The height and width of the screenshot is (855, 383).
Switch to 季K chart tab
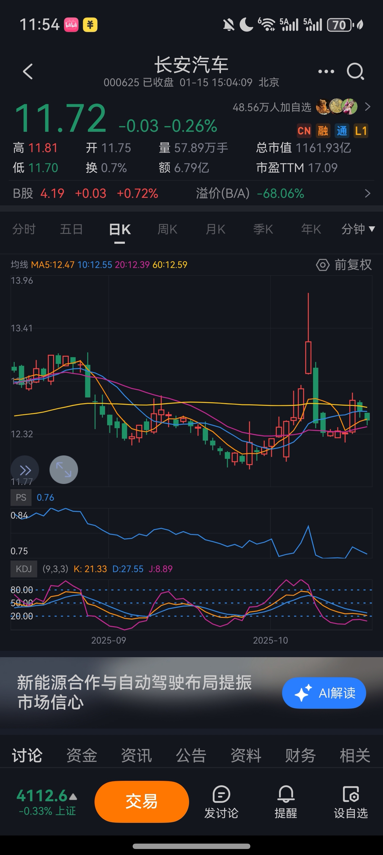pos(263,229)
